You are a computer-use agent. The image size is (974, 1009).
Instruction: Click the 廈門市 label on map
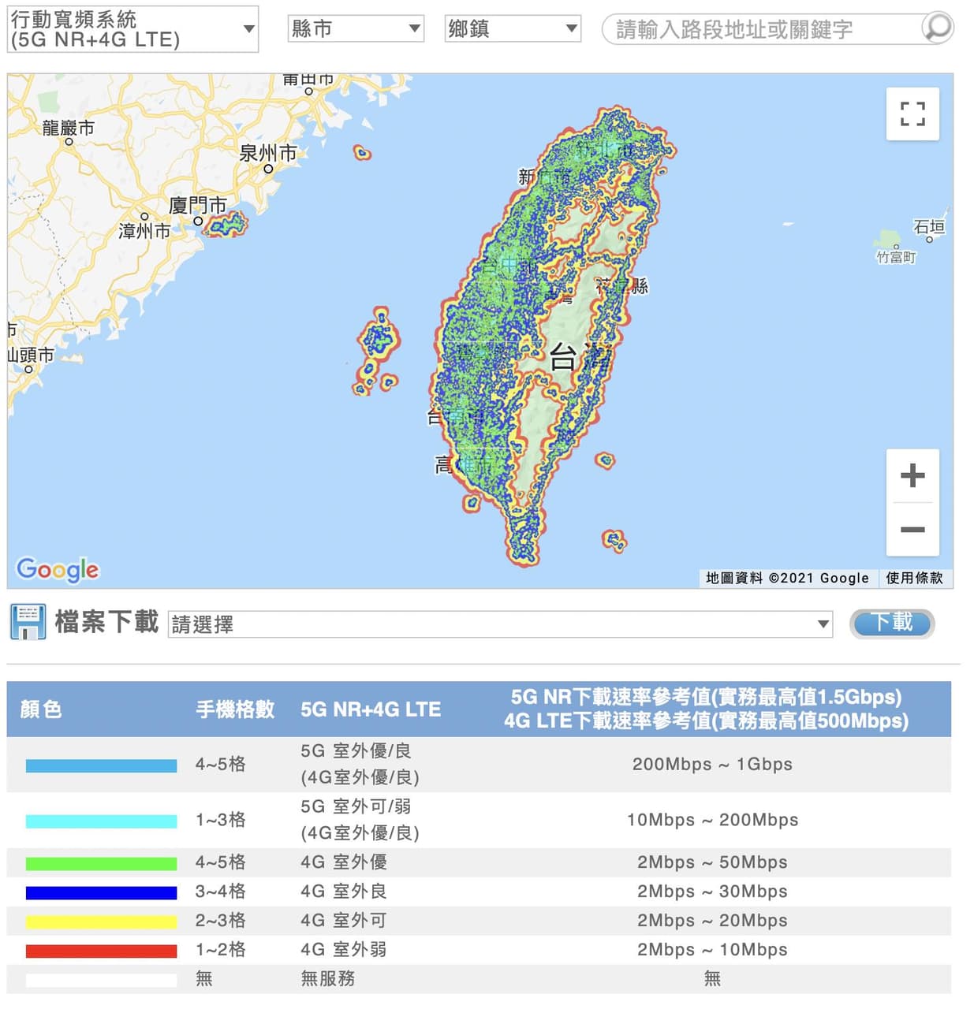coord(197,206)
